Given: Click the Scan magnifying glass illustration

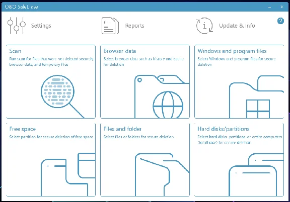Looking at the screenshot, I should [x=62, y=96].
